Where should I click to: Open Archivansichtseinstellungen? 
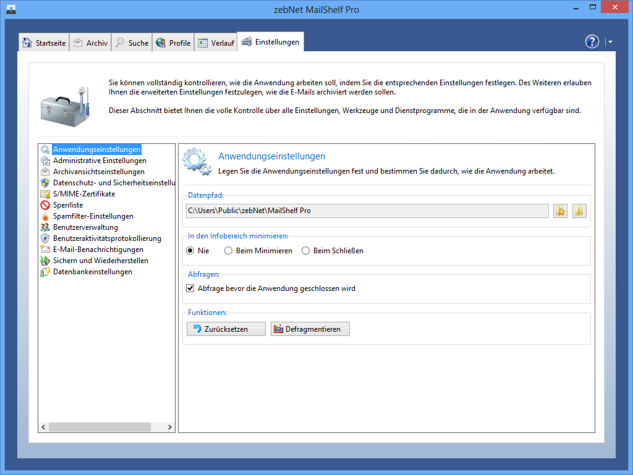pos(99,172)
